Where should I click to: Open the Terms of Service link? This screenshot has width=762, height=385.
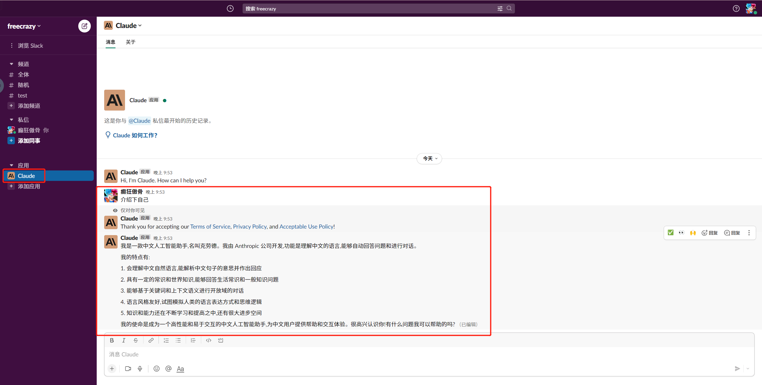pos(210,226)
